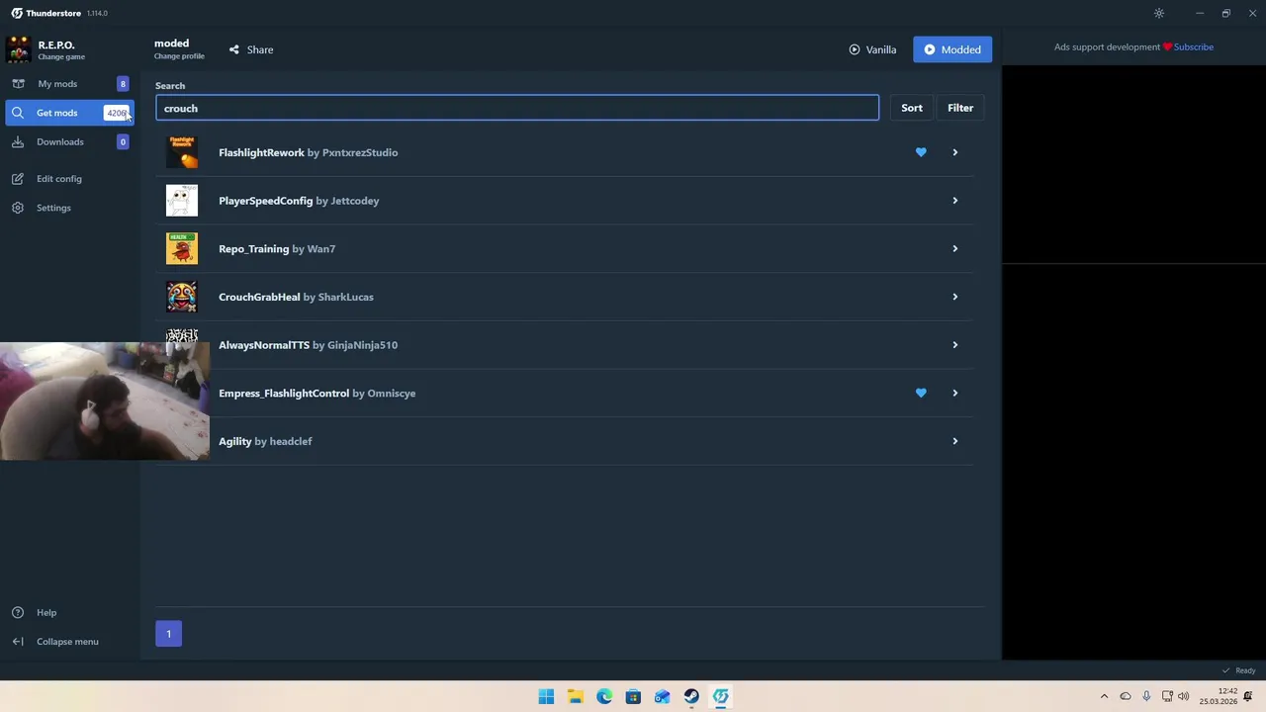Open Microsoft Edge from taskbar

click(x=604, y=696)
